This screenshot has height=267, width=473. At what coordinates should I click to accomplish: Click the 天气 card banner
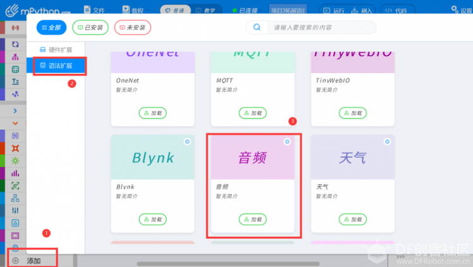tap(352, 157)
